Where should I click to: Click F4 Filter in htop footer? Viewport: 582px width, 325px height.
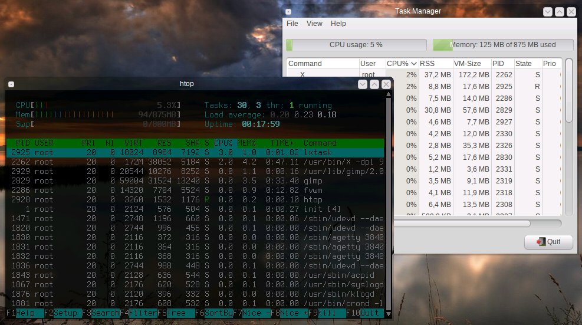tap(139, 313)
